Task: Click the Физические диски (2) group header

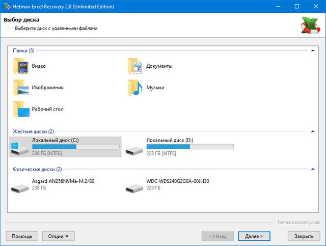Action: point(37,169)
